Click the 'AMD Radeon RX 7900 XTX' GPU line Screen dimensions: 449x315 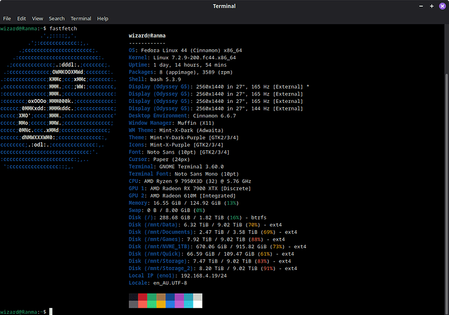pos(190,188)
